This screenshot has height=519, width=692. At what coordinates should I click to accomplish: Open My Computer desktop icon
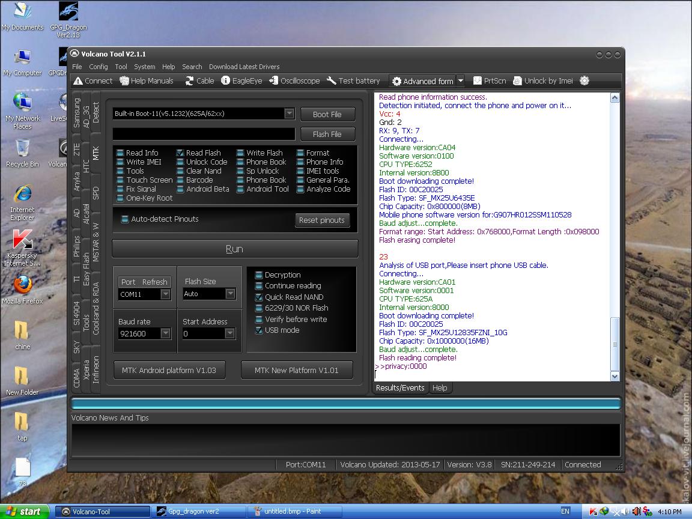22,62
